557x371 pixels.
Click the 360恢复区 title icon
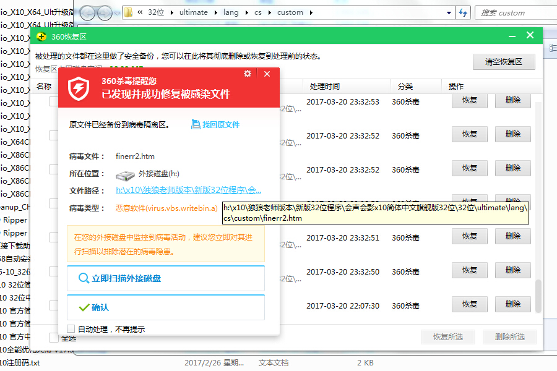(x=41, y=36)
